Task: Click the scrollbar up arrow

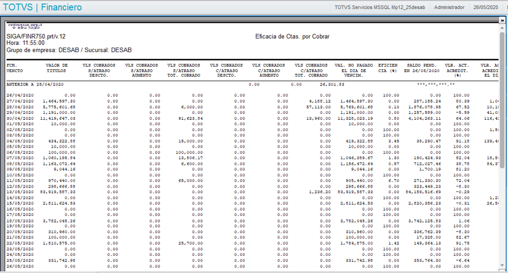Action: (502, 28)
